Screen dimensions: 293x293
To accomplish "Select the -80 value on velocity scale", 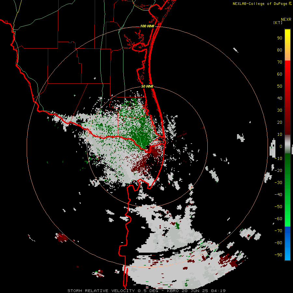I will [278, 243].
